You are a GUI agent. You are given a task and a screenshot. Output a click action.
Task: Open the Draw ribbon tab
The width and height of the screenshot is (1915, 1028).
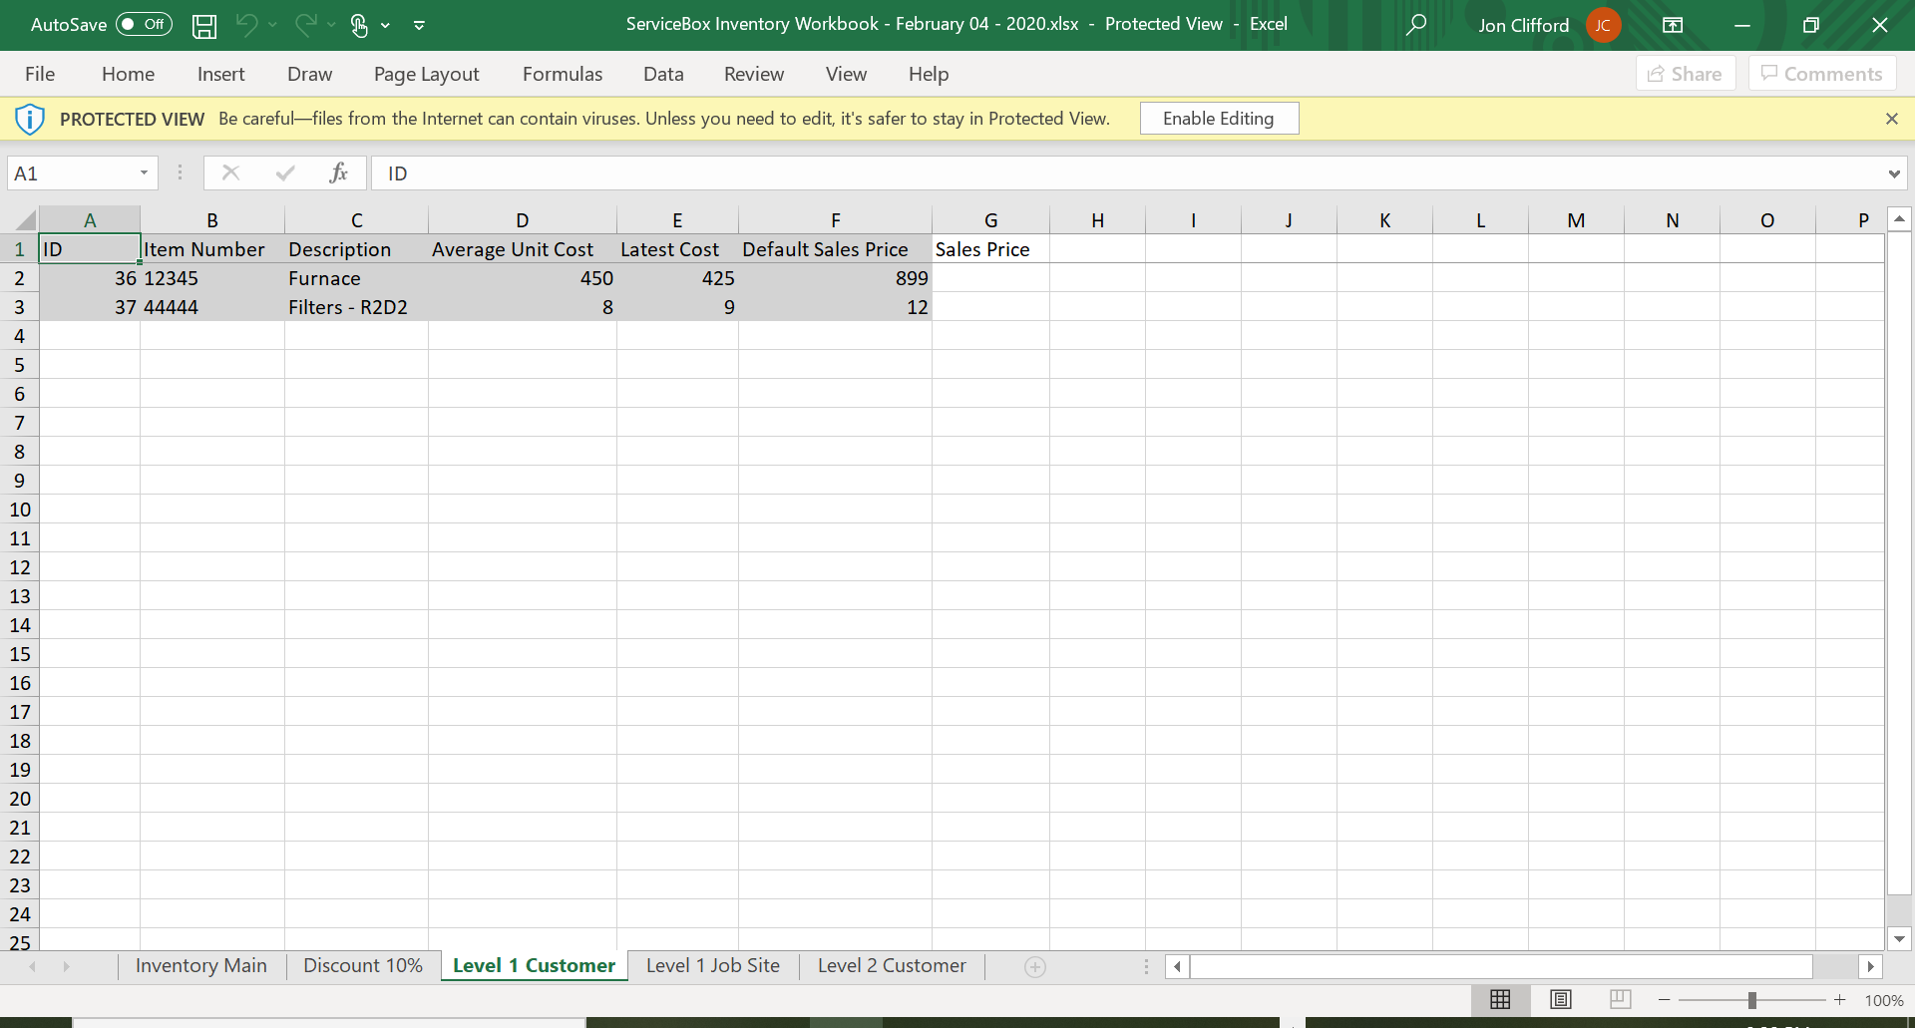[x=309, y=74]
